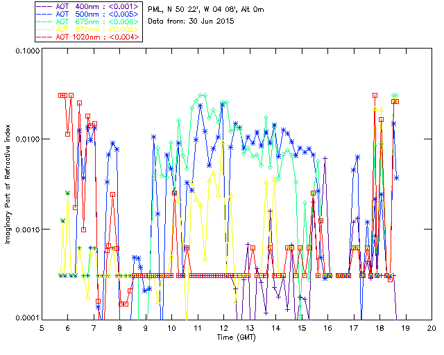Click the x-axis tick label 20
Image resolution: width=444 pixels, height=355 pixels.
pyautogui.click(x=432, y=328)
